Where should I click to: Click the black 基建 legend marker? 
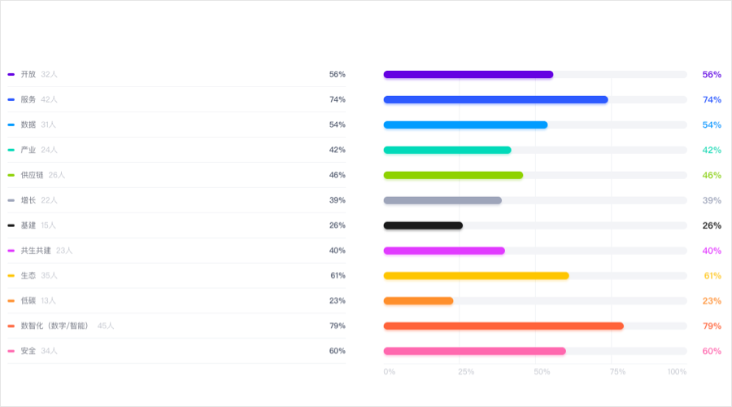(11, 225)
